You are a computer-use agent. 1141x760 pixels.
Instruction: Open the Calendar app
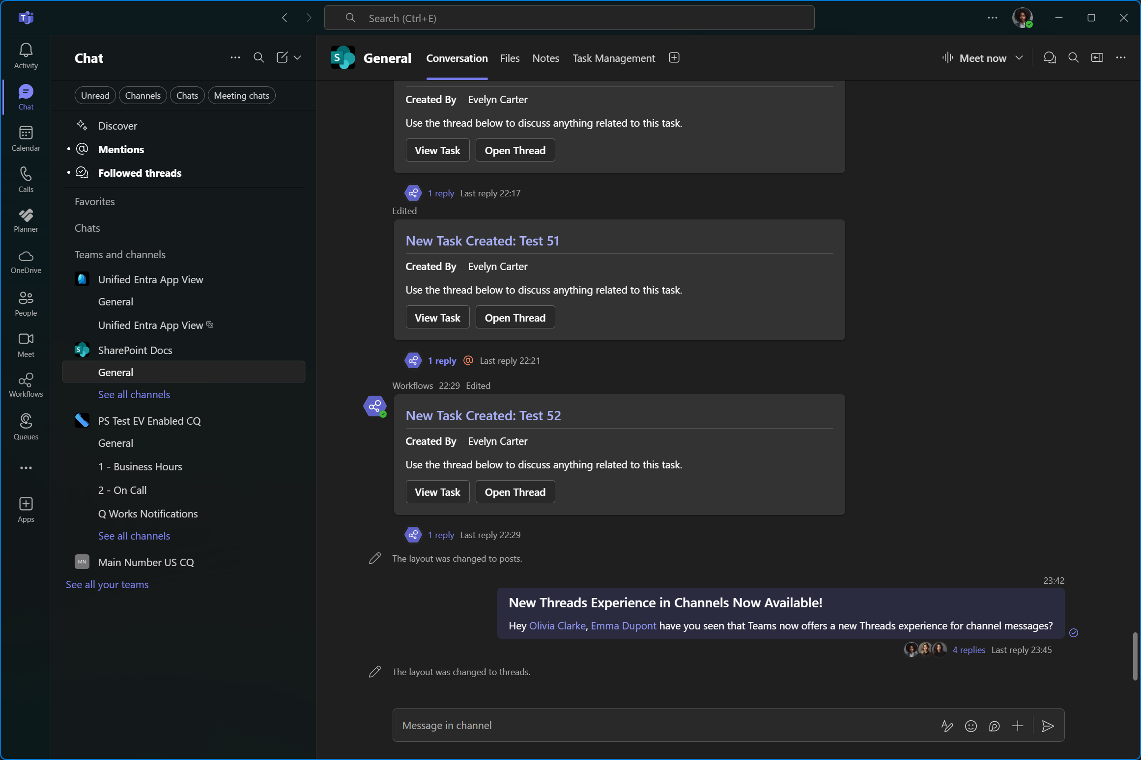click(26, 139)
